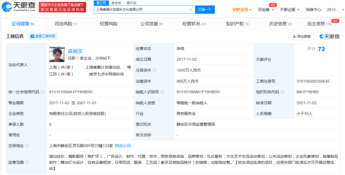
Task: Click help icon beside 统一社会信用代码
Action: 42,92
